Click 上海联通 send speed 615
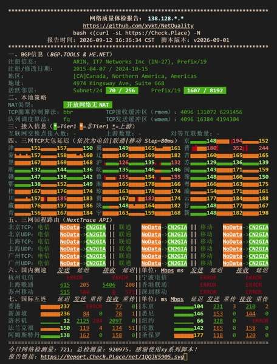277x364 pixels. pos(65,285)
